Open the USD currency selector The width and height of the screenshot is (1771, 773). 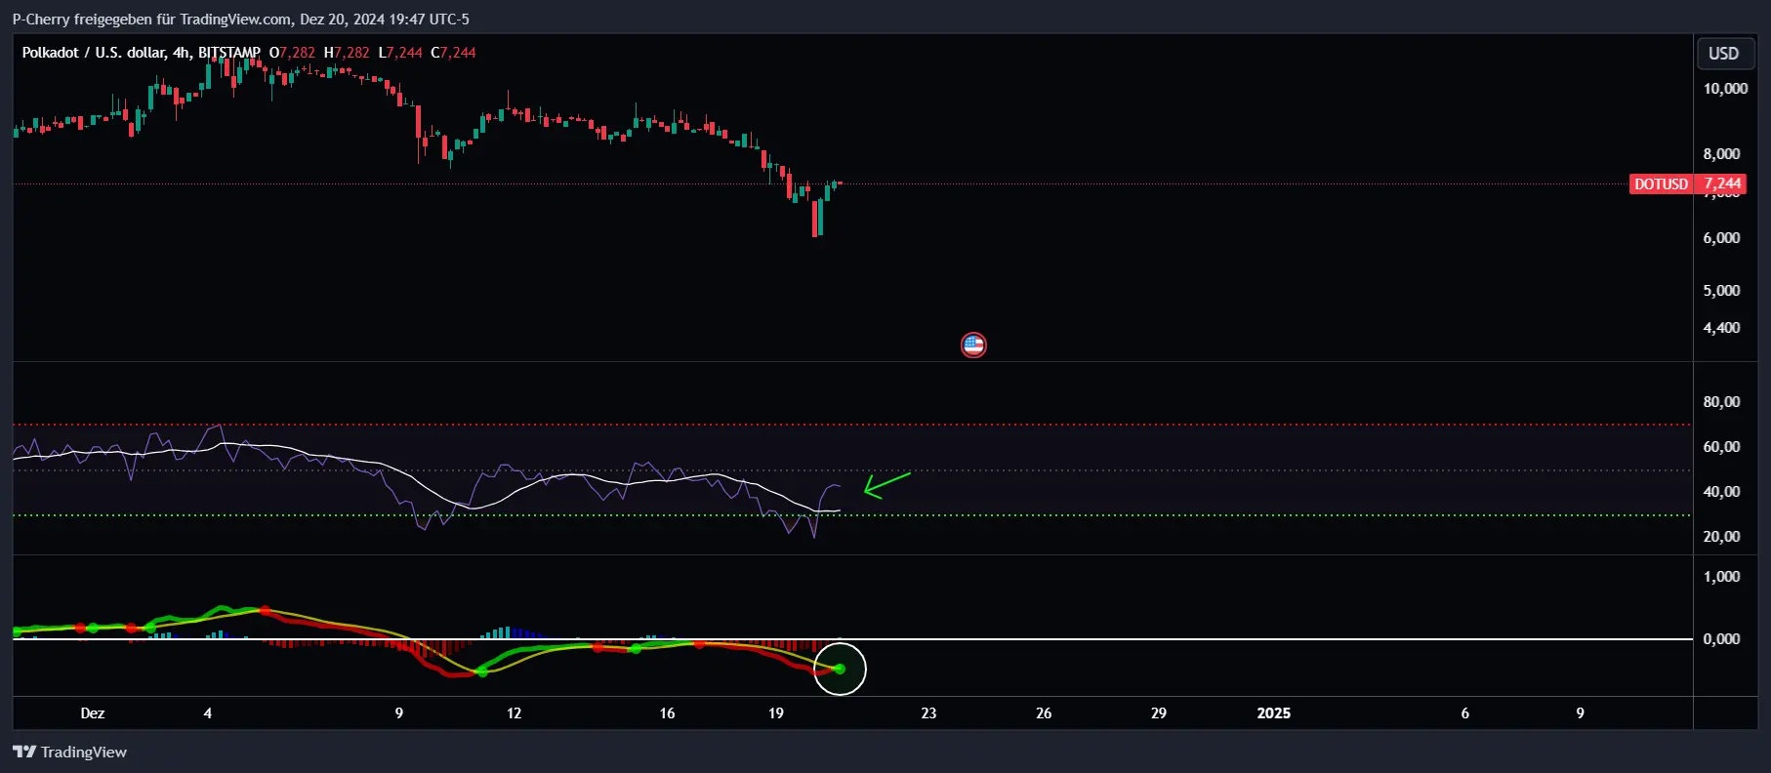point(1723,54)
